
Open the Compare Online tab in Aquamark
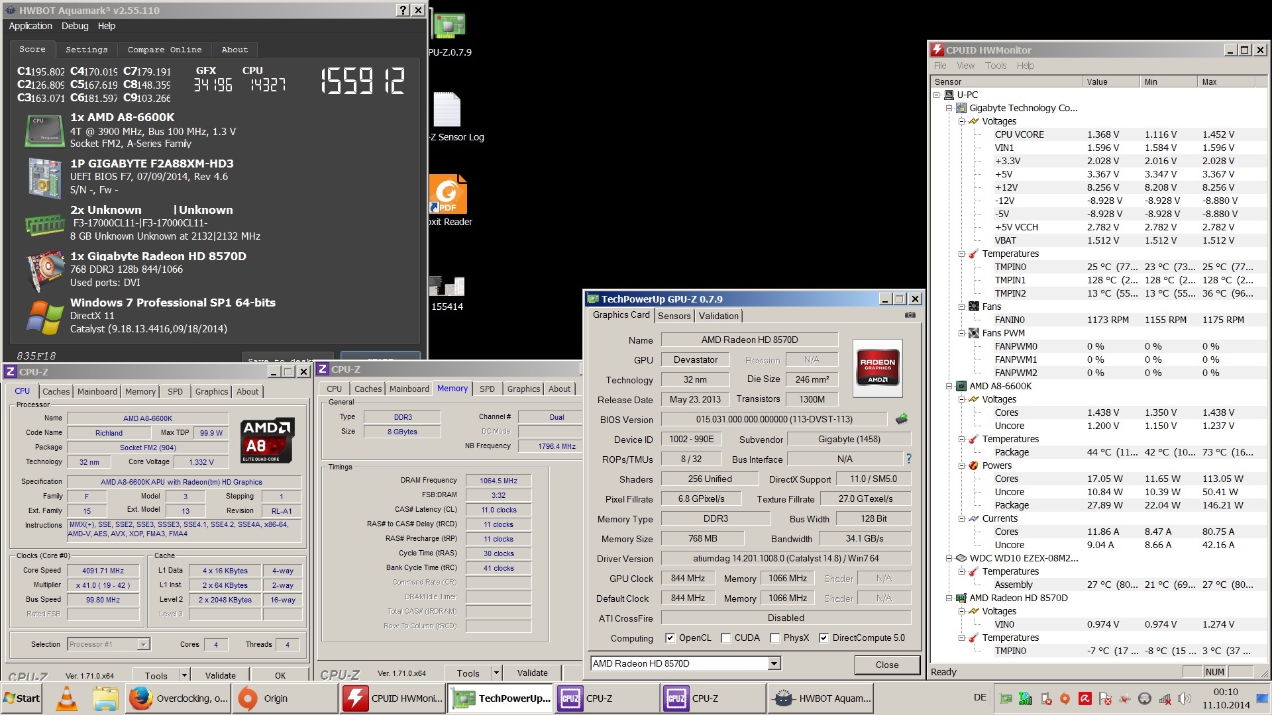164,50
